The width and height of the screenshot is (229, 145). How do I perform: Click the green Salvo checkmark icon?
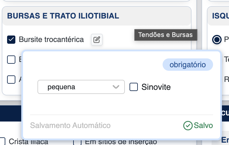(x=188, y=126)
